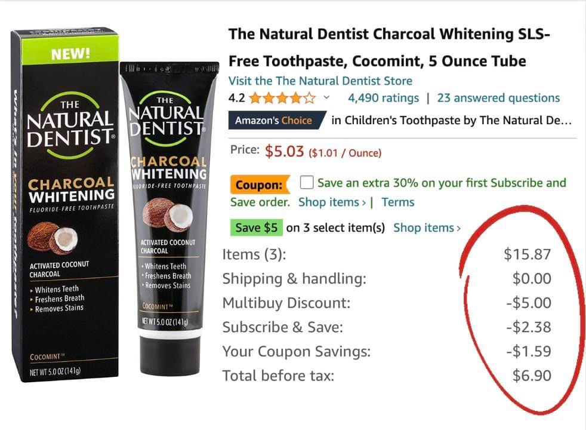Open coupon Terms link
This screenshot has height=430, width=586.
click(x=398, y=202)
